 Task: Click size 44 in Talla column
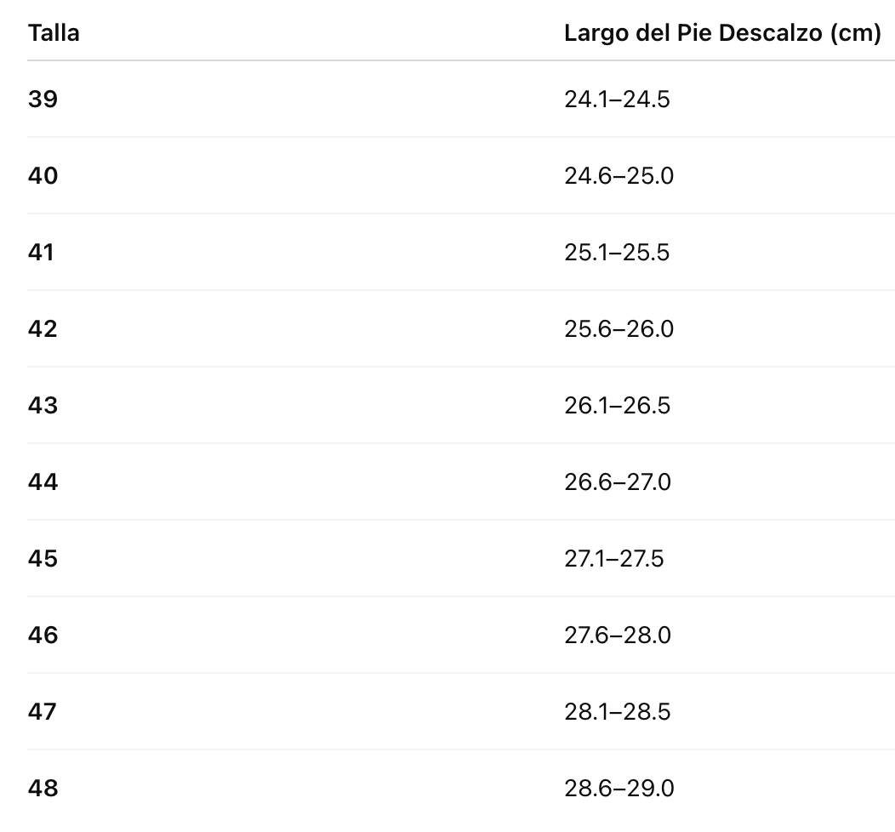(x=43, y=482)
